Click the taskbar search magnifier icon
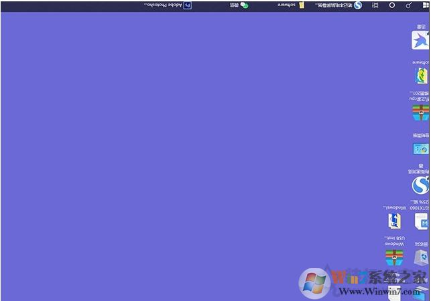This screenshot has width=431, height=301. click(x=409, y=5)
